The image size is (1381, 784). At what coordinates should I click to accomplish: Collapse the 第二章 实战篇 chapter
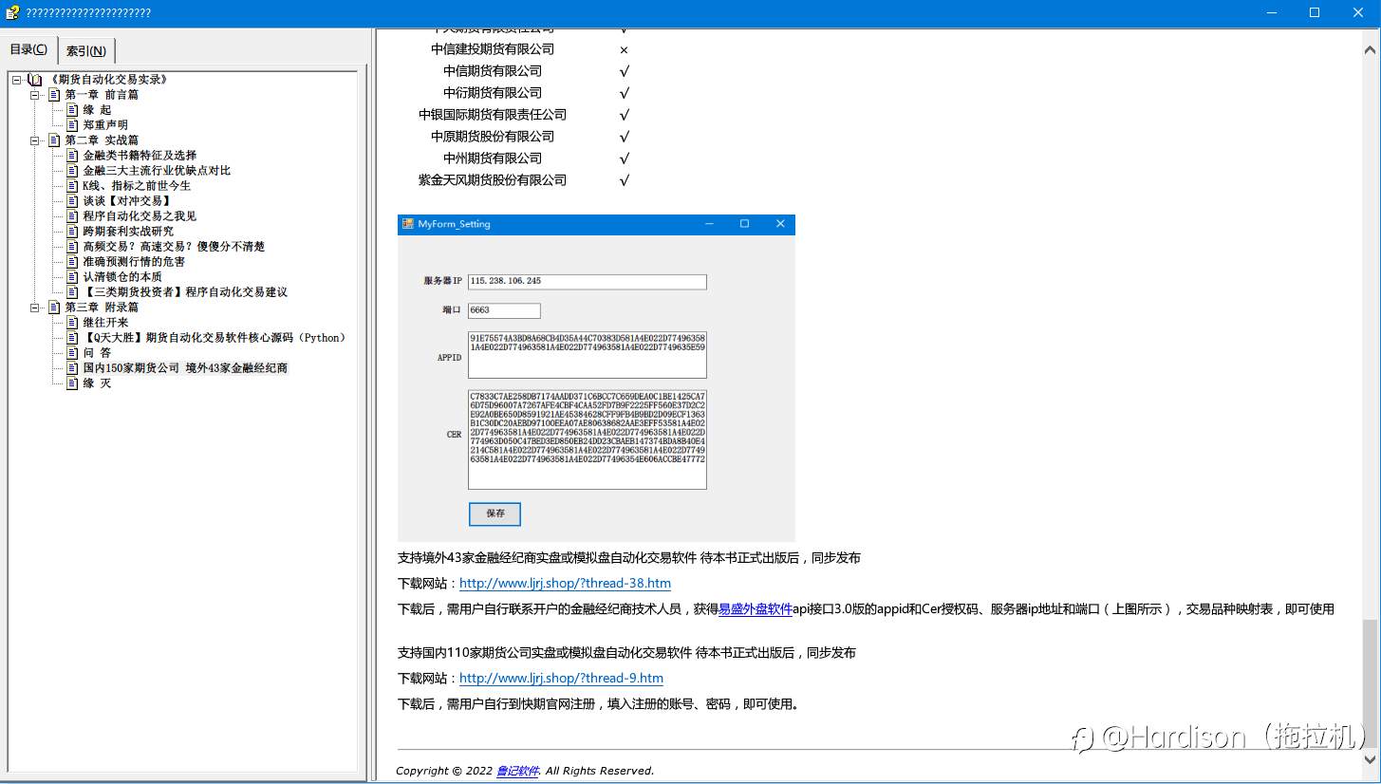pyautogui.click(x=35, y=140)
